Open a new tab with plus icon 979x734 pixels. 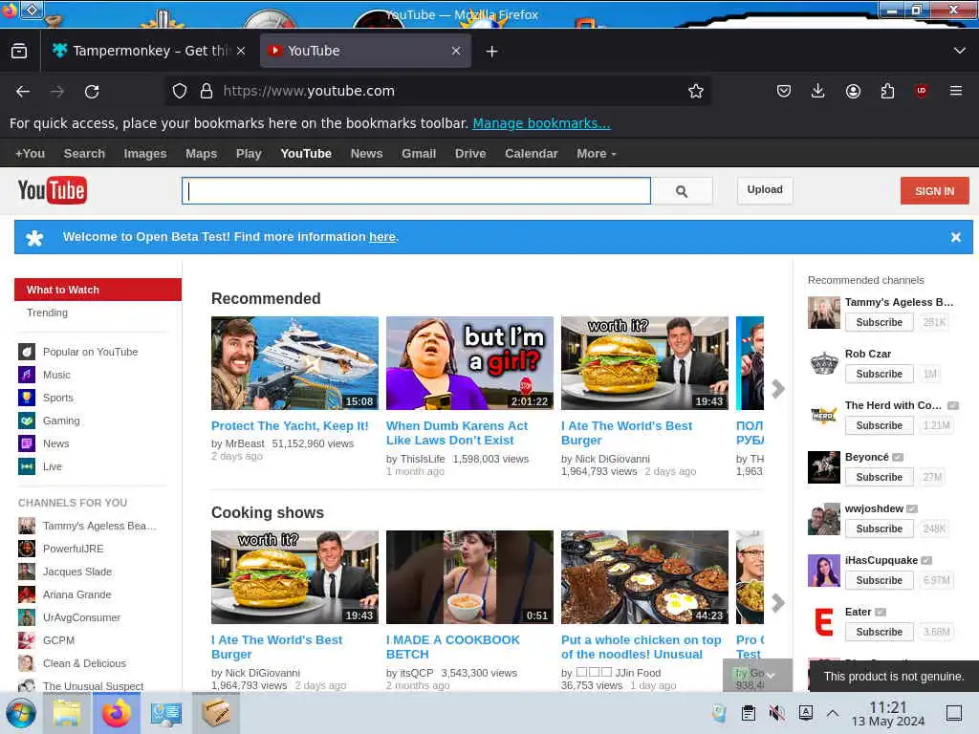tap(492, 52)
